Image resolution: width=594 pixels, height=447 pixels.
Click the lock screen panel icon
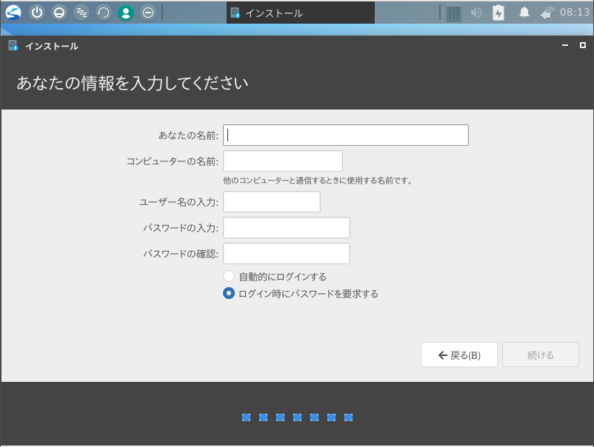tap(59, 13)
